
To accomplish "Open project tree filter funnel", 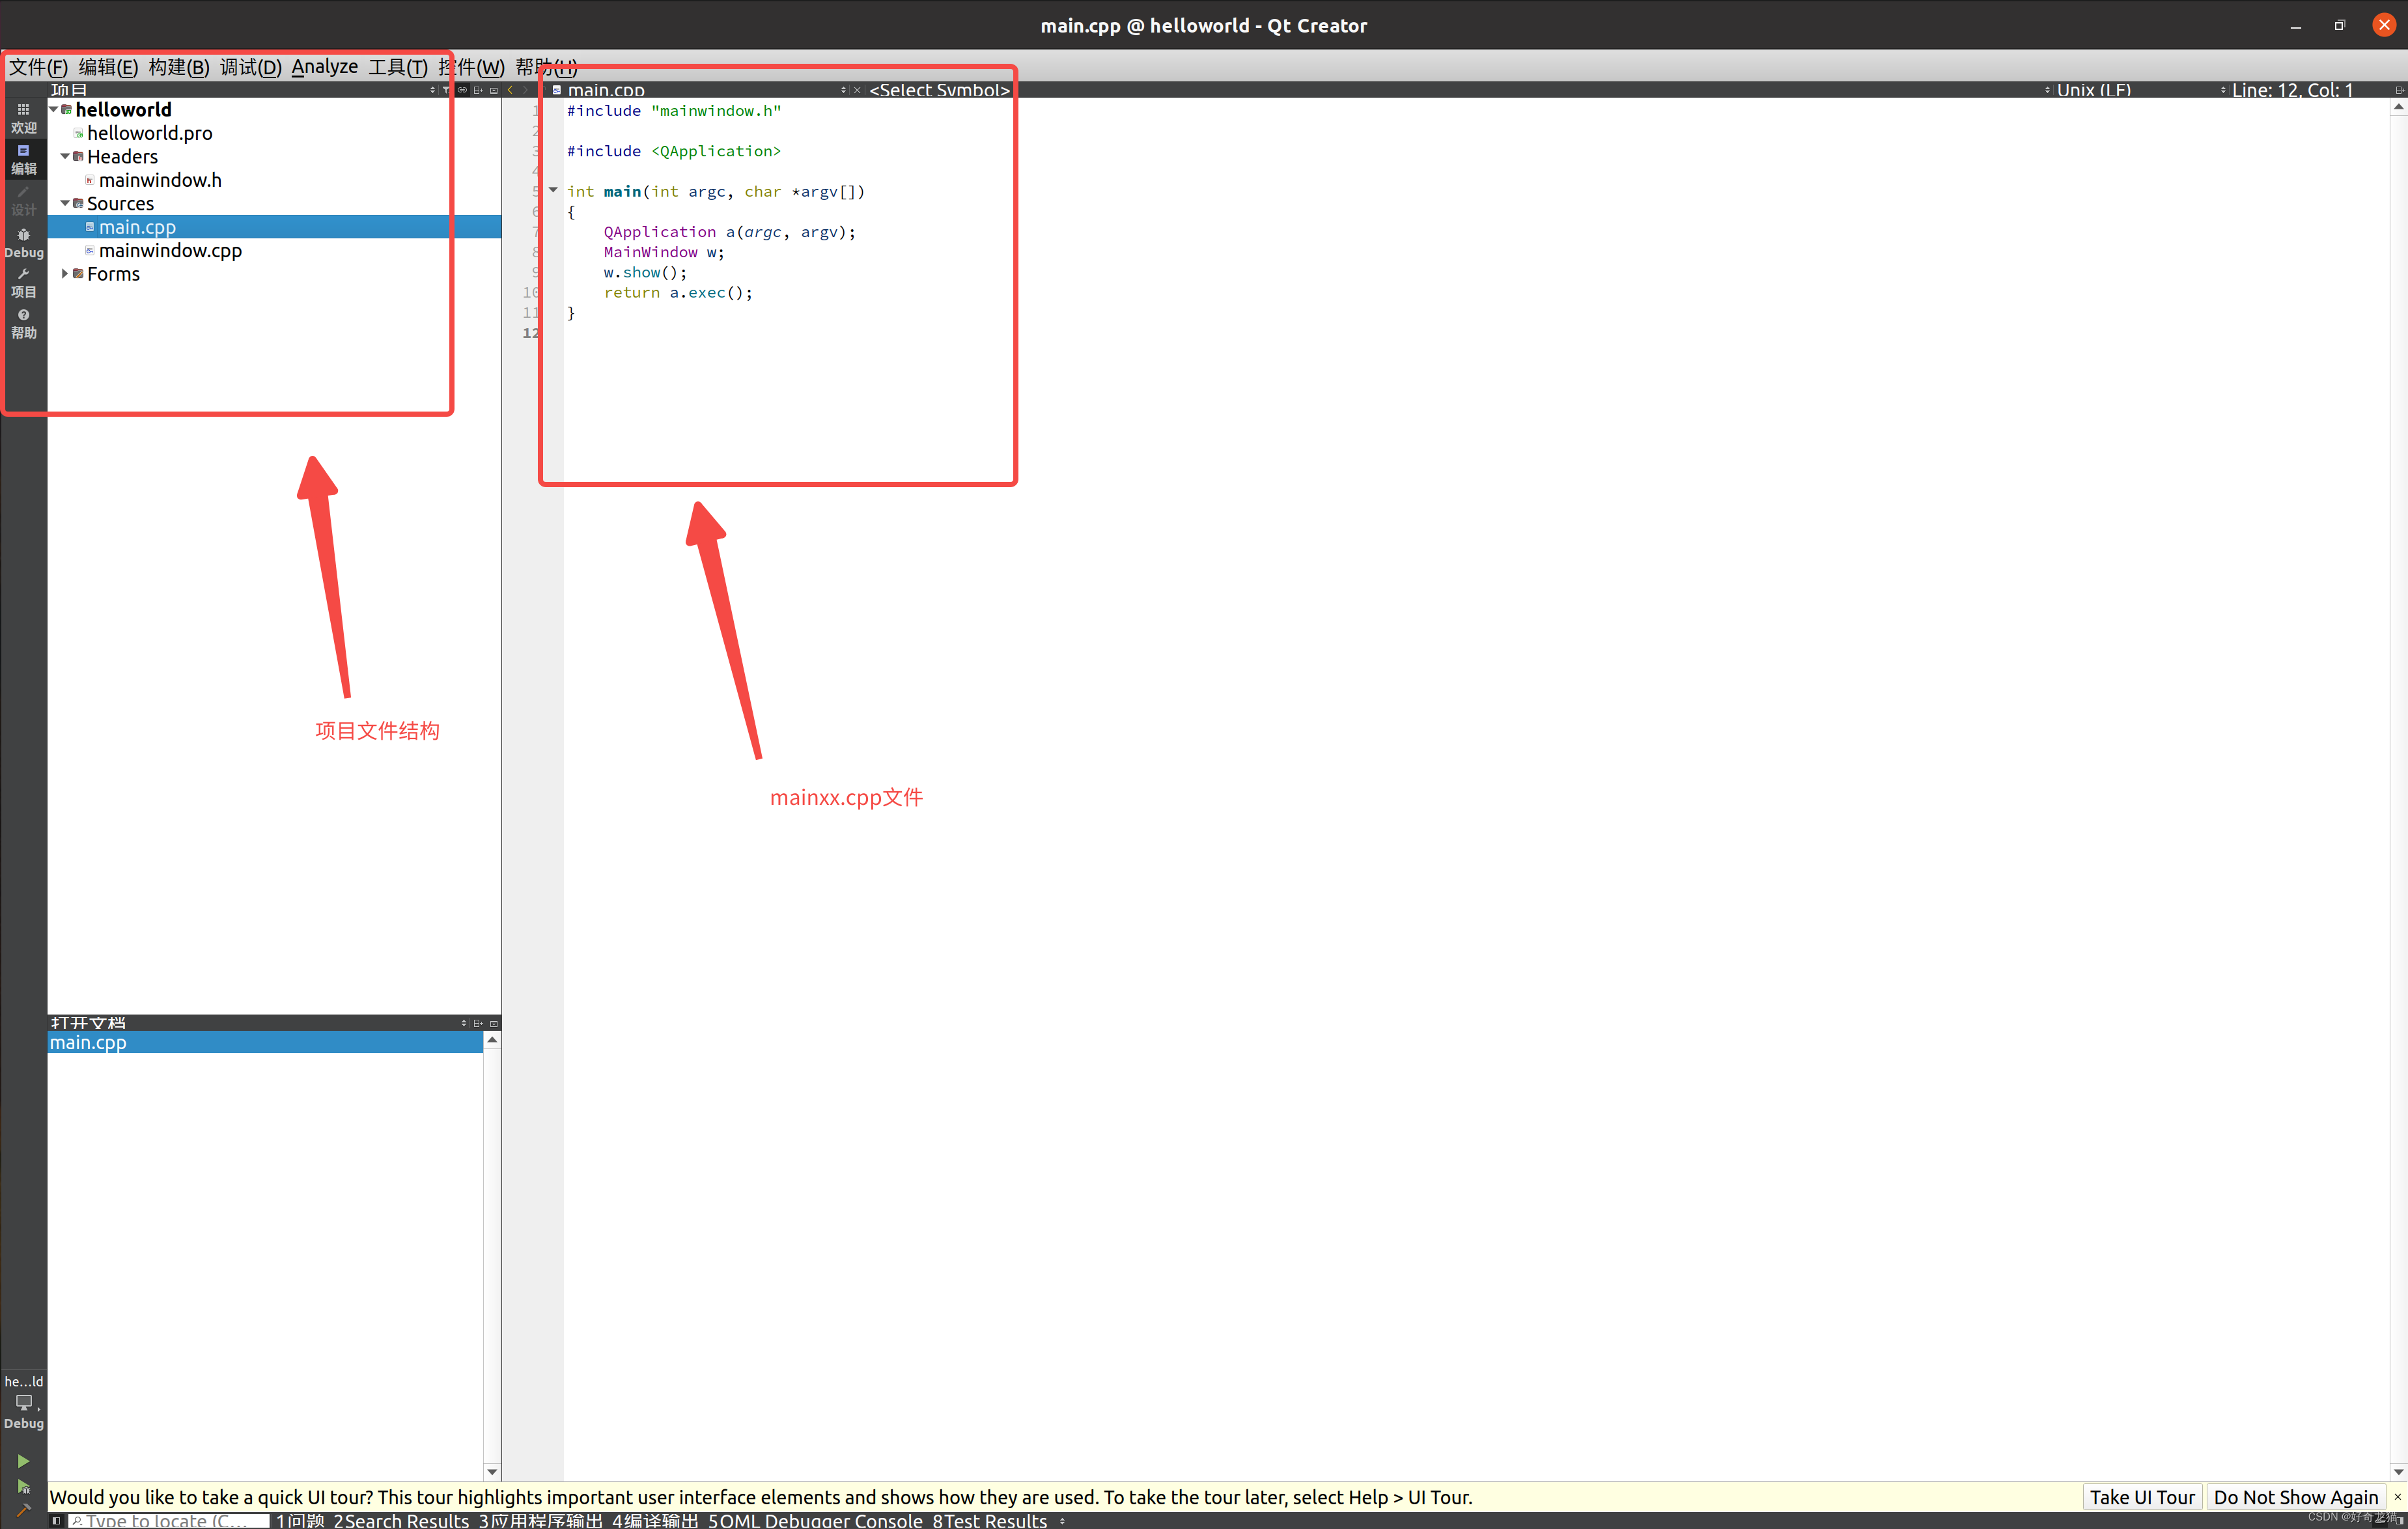I will coord(446,90).
